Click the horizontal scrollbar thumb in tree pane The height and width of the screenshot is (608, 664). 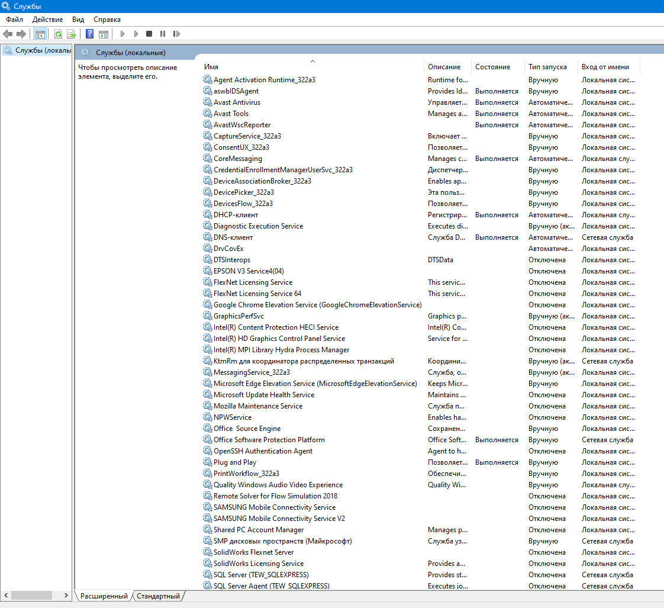(31, 596)
